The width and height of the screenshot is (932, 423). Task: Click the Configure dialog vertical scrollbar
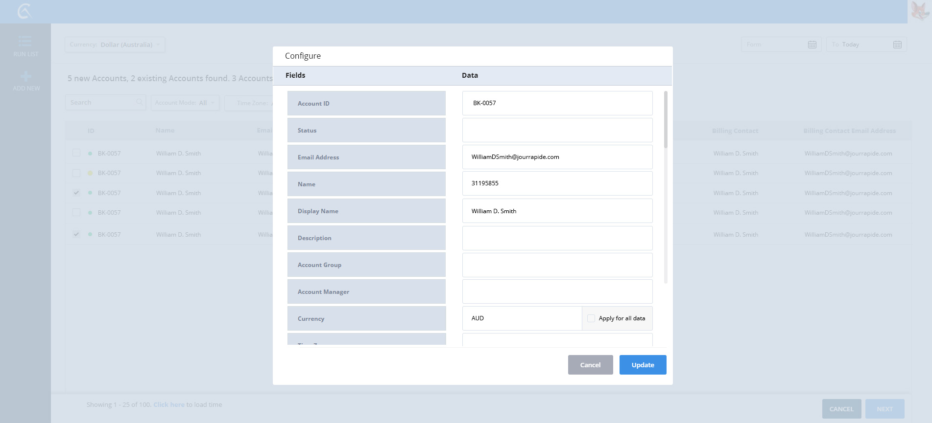pos(666,120)
